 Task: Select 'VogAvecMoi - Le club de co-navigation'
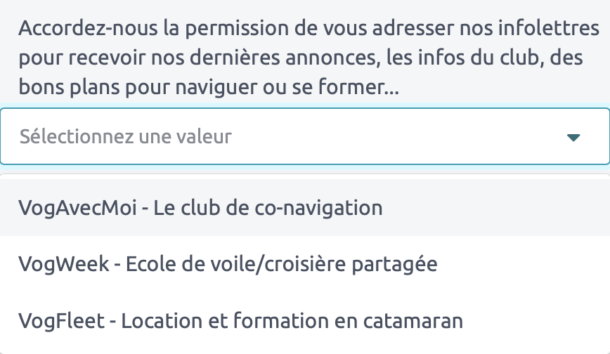click(x=201, y=208)
